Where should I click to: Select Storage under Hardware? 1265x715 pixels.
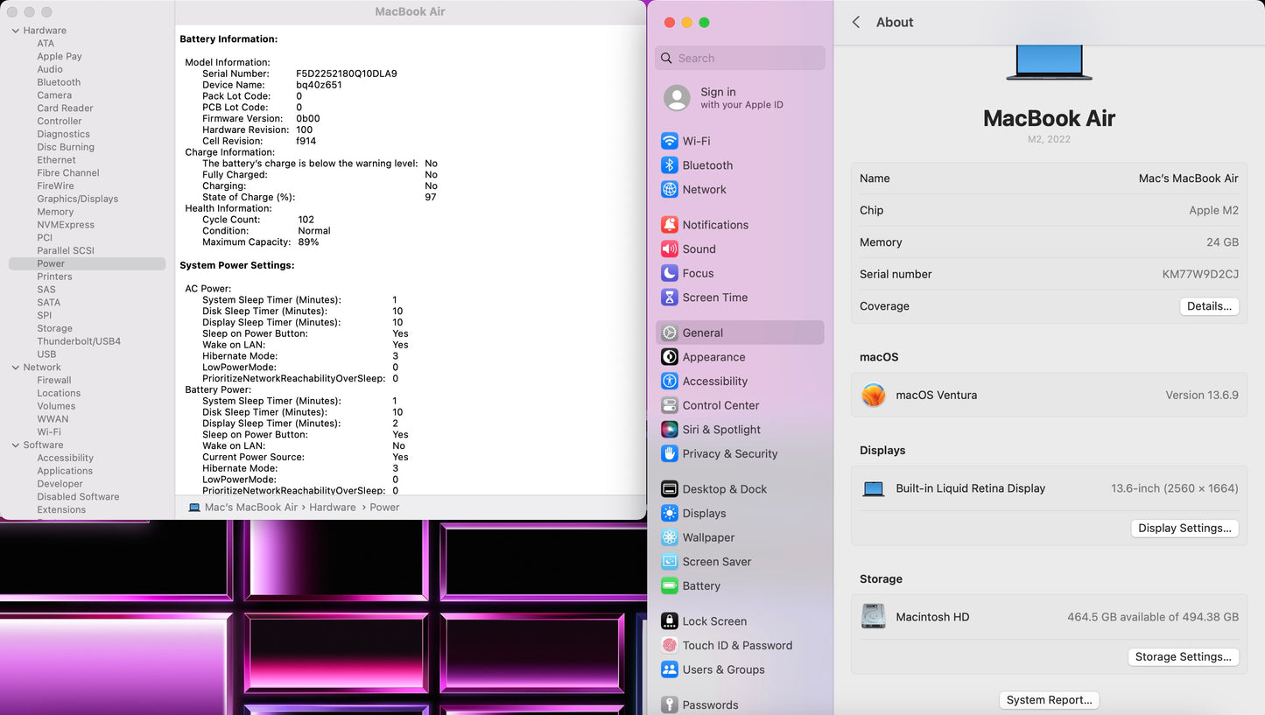[x=54, y=328]
